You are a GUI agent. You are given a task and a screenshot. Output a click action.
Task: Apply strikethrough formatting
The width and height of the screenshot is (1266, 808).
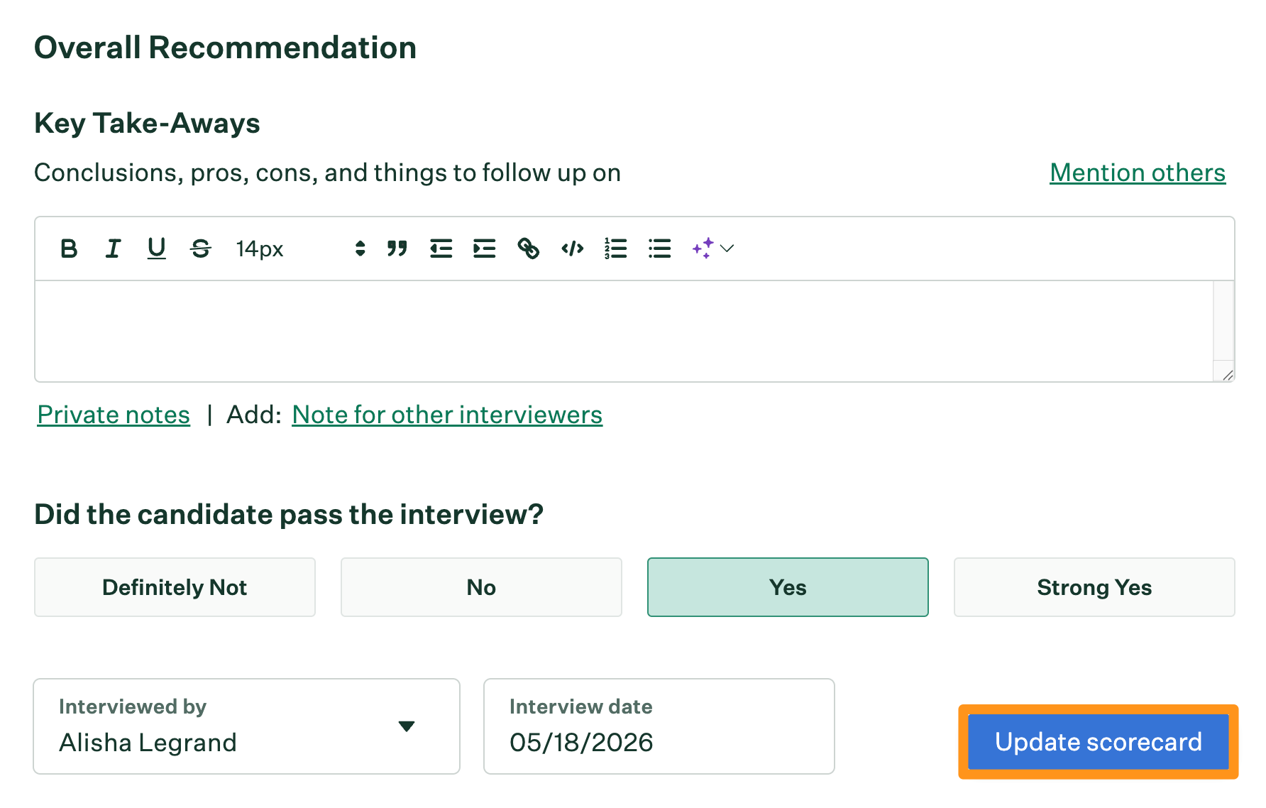[x=201, y=249]
